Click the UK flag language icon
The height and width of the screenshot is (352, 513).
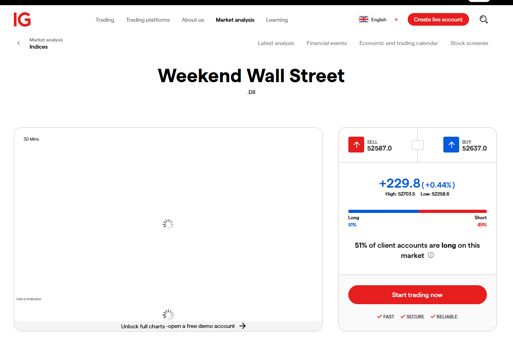coord(363,19)
